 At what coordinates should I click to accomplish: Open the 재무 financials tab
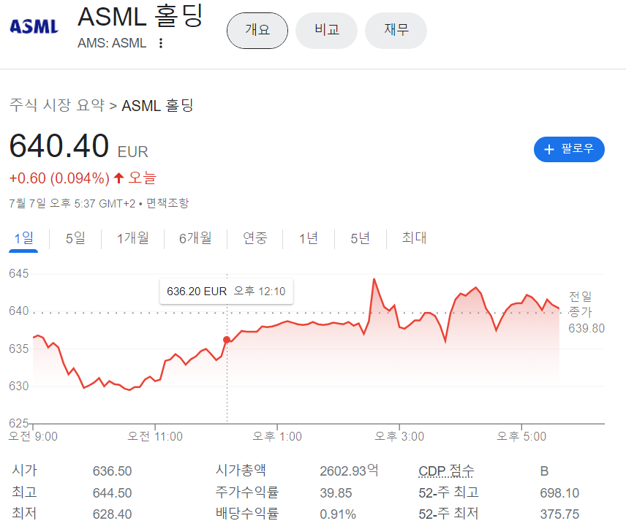click(396, 30)
